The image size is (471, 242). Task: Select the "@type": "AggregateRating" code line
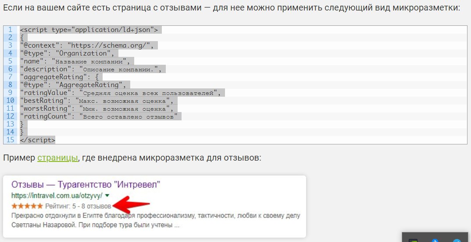(x=73, y=85)
